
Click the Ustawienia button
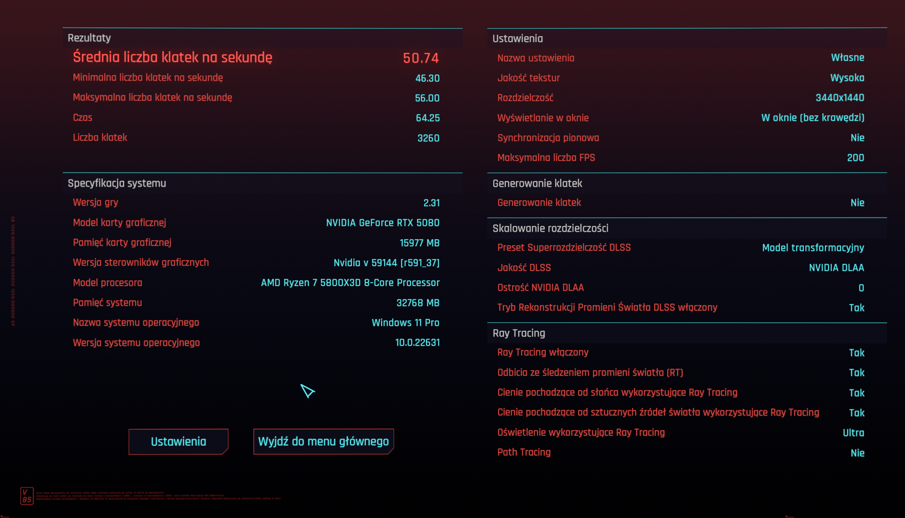pyautogui.click(x=178, y=442)
